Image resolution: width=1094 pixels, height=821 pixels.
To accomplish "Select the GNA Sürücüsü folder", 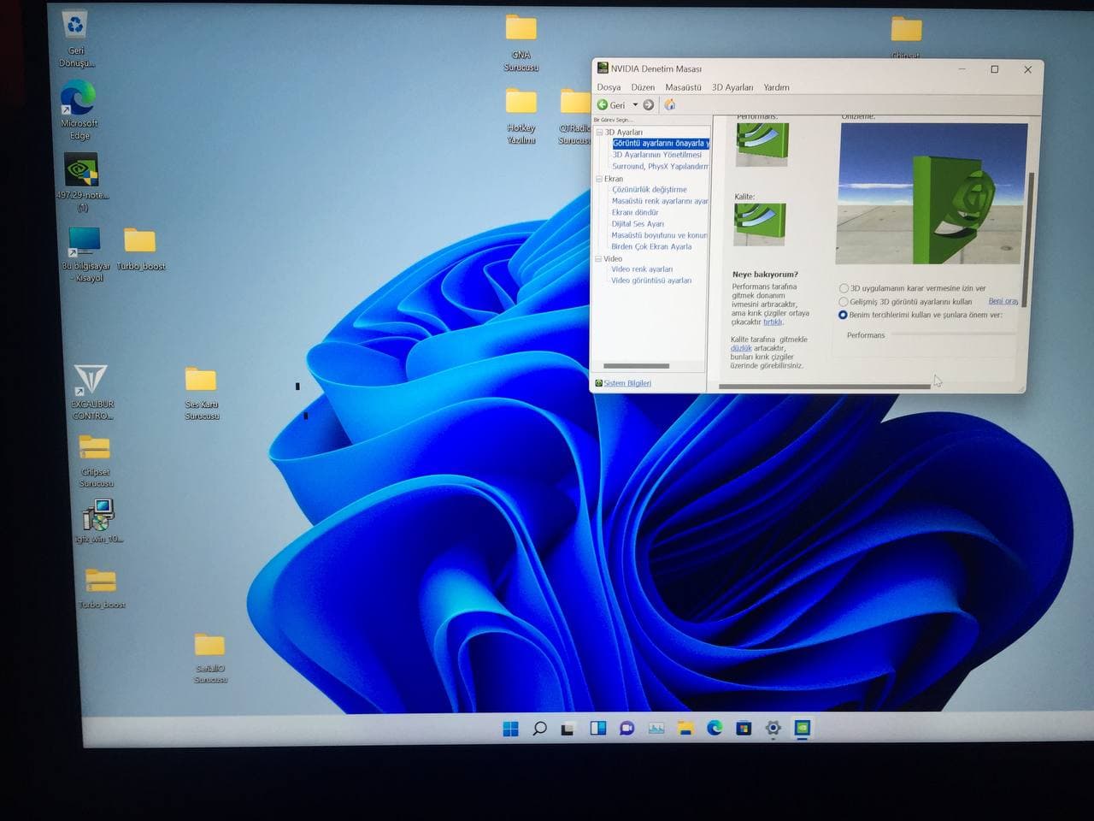I will click(521, 43).
